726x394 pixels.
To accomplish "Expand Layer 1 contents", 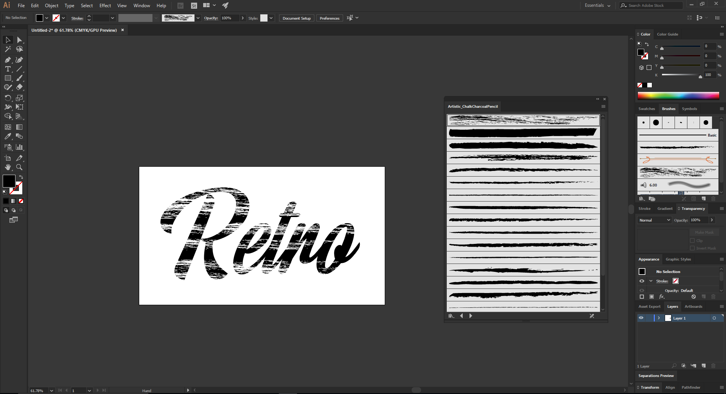I will (x=659, y=318).
